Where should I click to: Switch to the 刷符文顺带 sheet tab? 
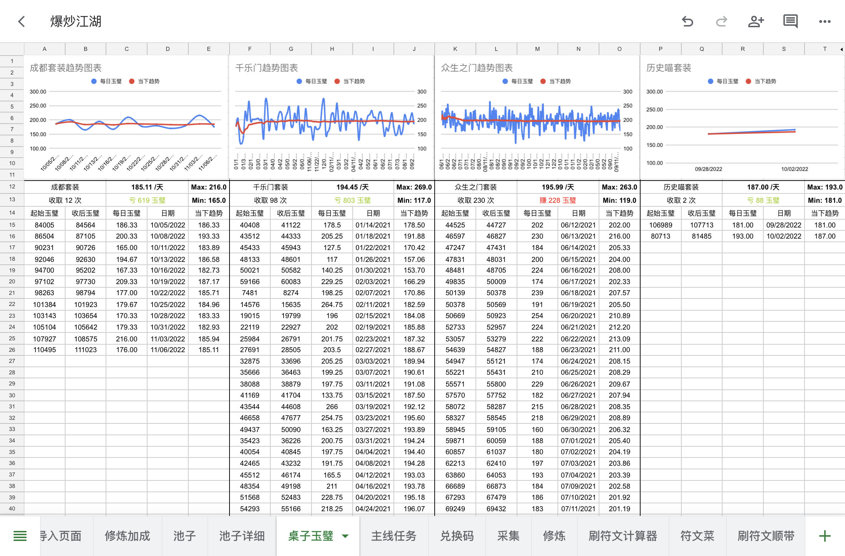(x=766, y=536)
